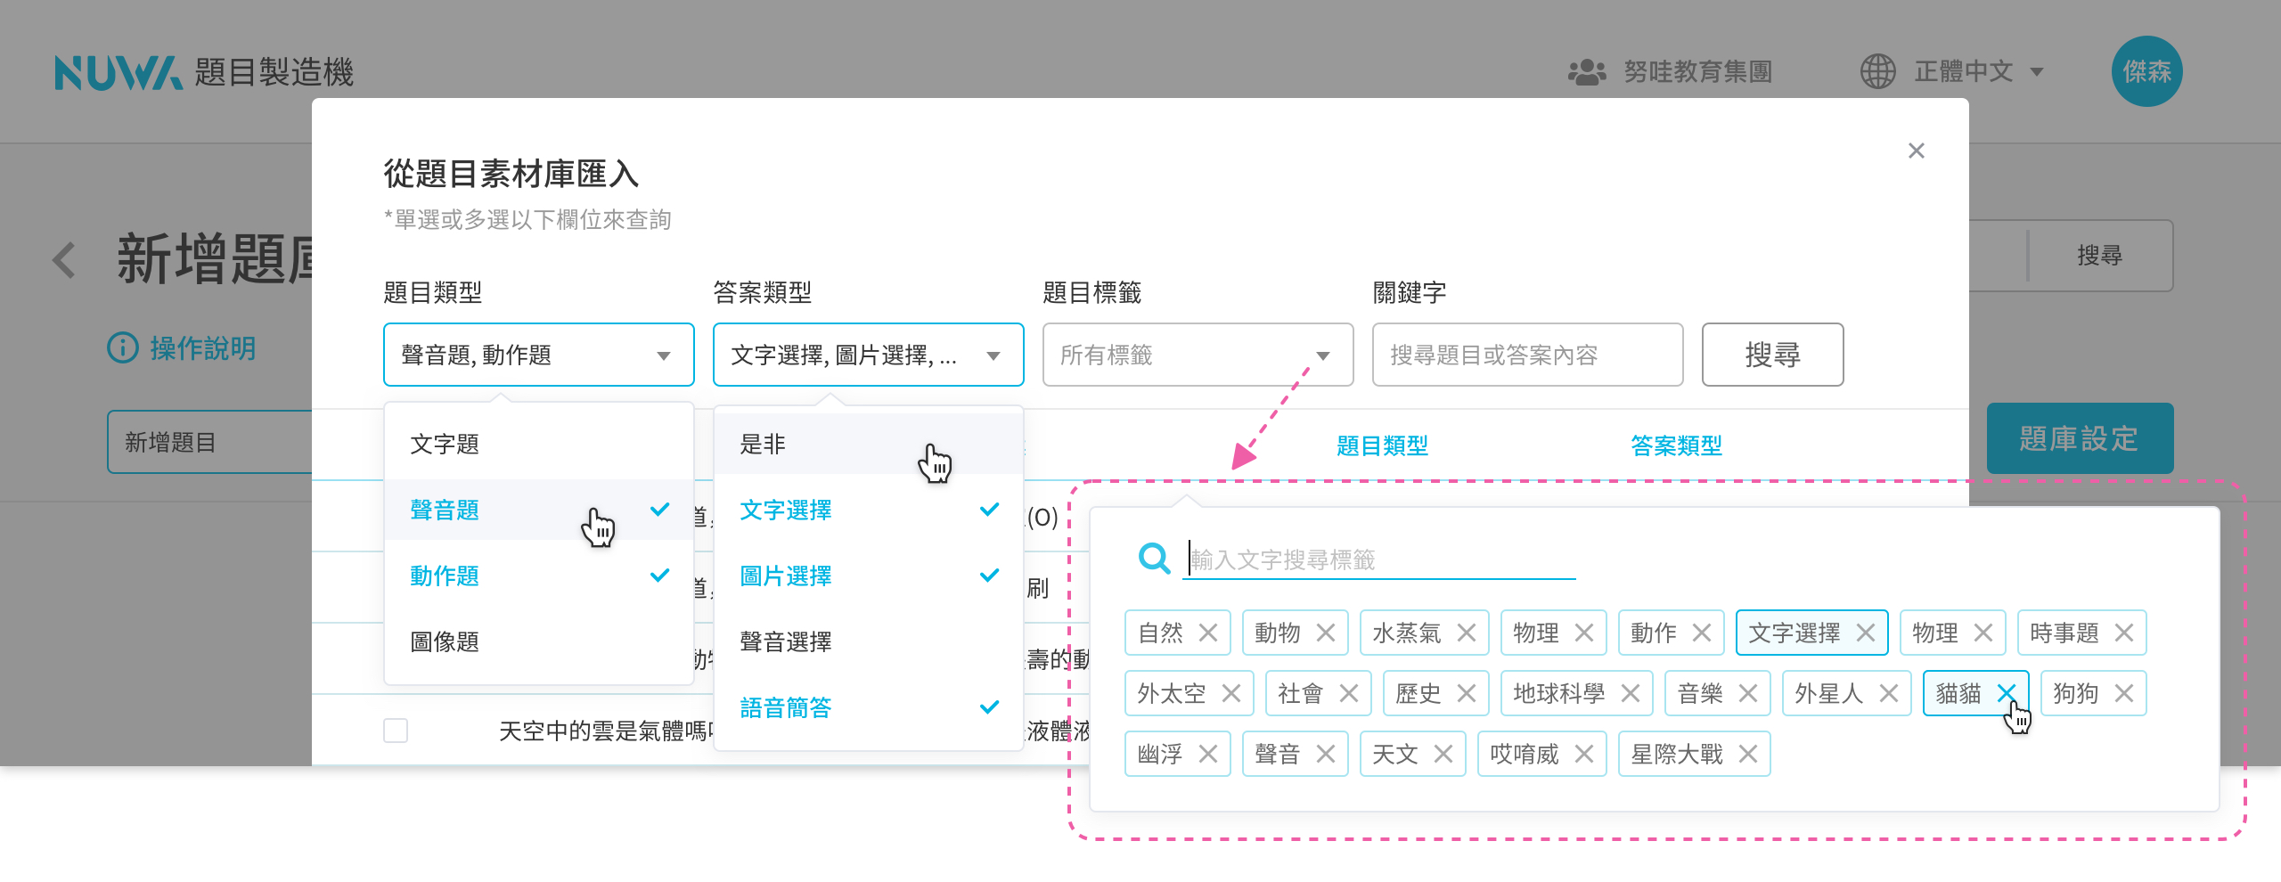Remove the 天文 tag

click(1443, 754)
